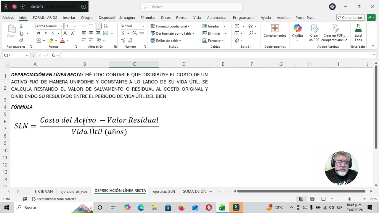The height and width of the screenshot is (213, 379).
Task: Click the Crear un PDF icon
Action: tap(314, 28)
